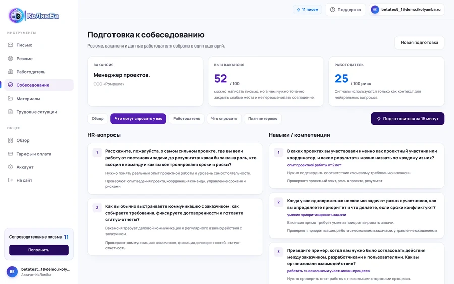Click the 11 писем badge
Screen dimensions: 454x284
307,10
